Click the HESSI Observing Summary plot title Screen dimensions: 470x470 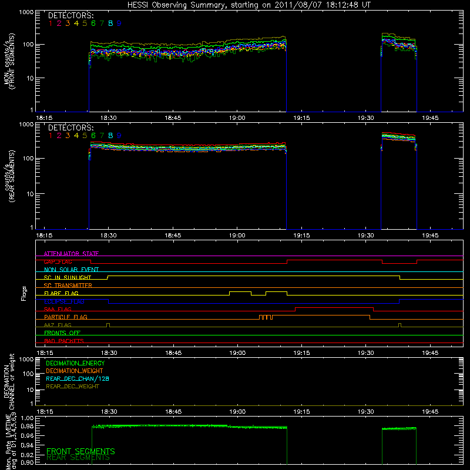point(249,5)
